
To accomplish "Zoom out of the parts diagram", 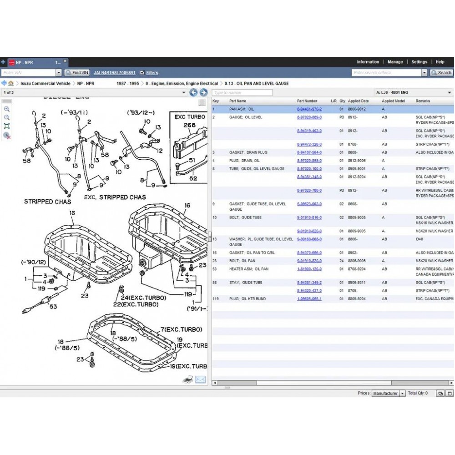I will (x=7, y=117).
